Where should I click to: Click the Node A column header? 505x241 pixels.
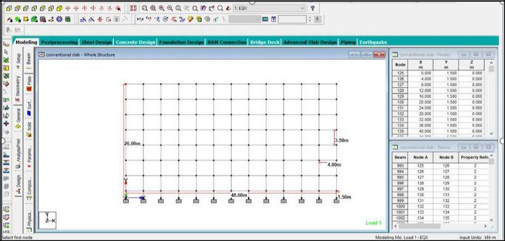(x=420, y=157)
